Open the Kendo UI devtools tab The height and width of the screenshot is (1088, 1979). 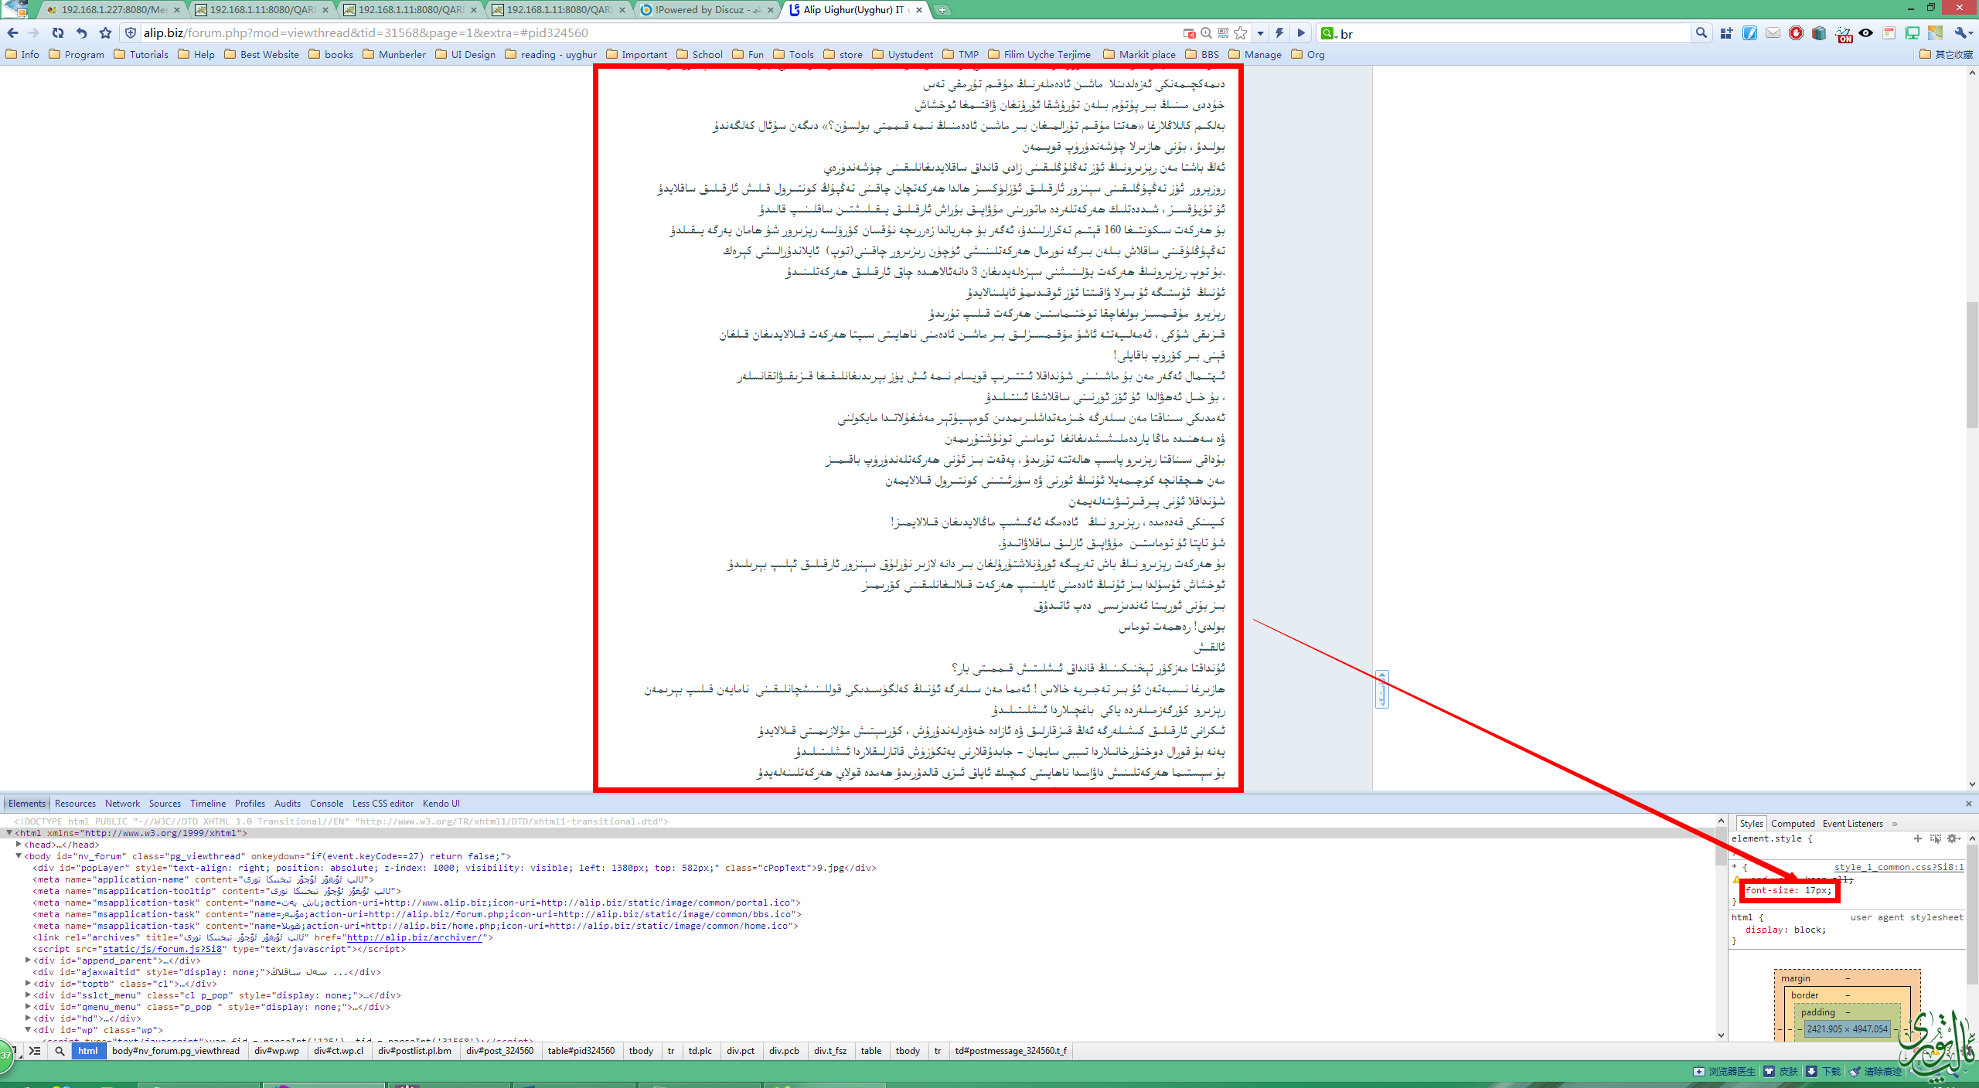pyautogui.click(x=441, y=804)
